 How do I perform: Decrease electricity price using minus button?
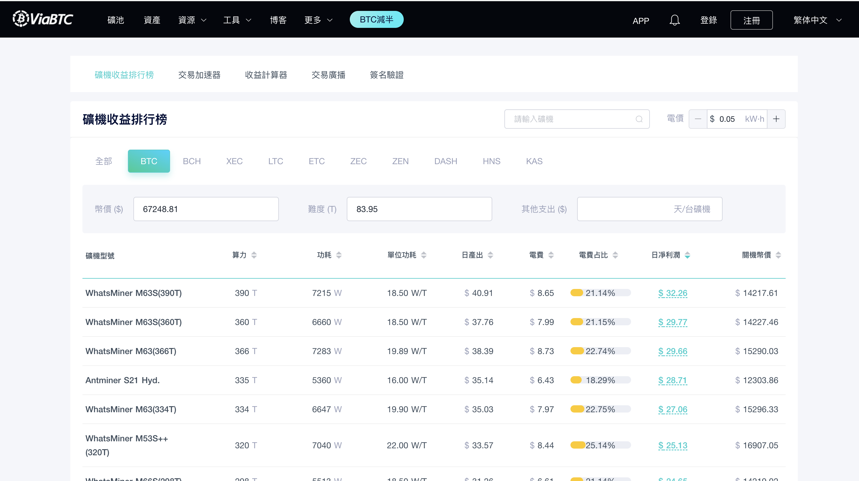698,119
